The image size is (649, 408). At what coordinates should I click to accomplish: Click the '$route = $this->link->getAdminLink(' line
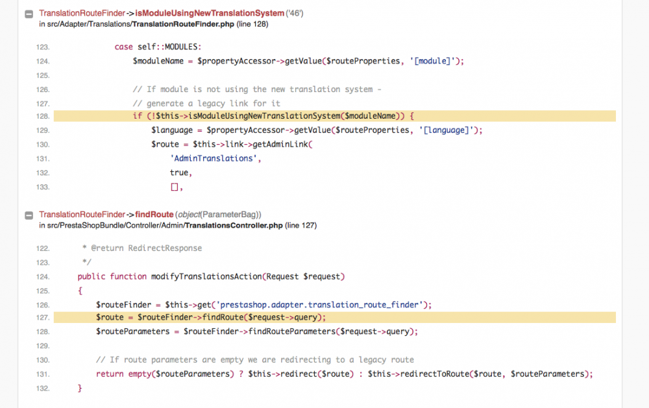[x=232, y=144]
